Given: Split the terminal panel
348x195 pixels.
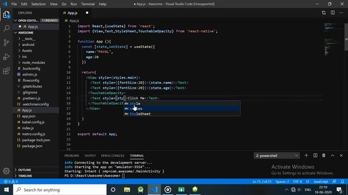Looking at the screenshot, I should (x=315, y=155).
